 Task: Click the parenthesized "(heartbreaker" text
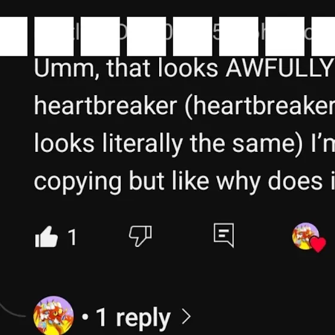(260, 106)
